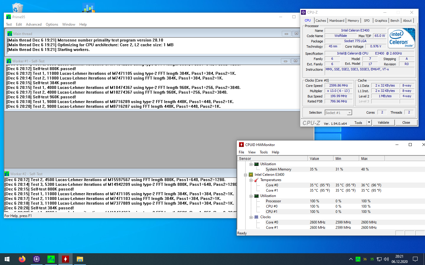425x265 pixels.
Task: Maximize the Worker #1 child window
Action: coord(295,61)
